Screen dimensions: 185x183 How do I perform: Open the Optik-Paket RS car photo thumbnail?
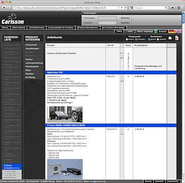click(x=65, y=114)
